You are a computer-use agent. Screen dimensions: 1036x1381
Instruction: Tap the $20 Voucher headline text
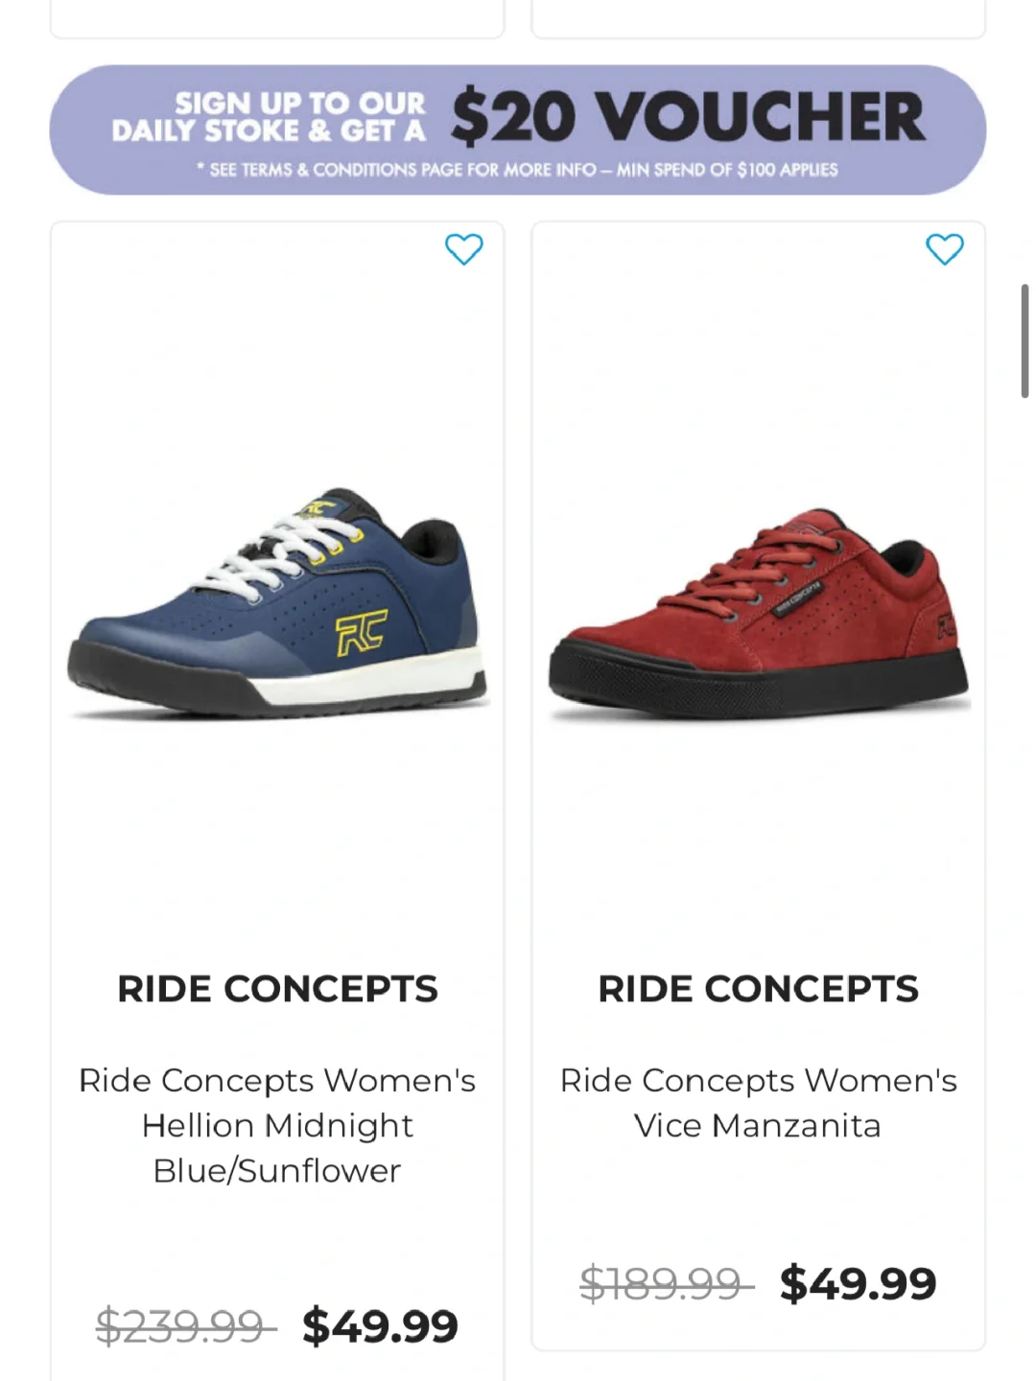(688, 117)
